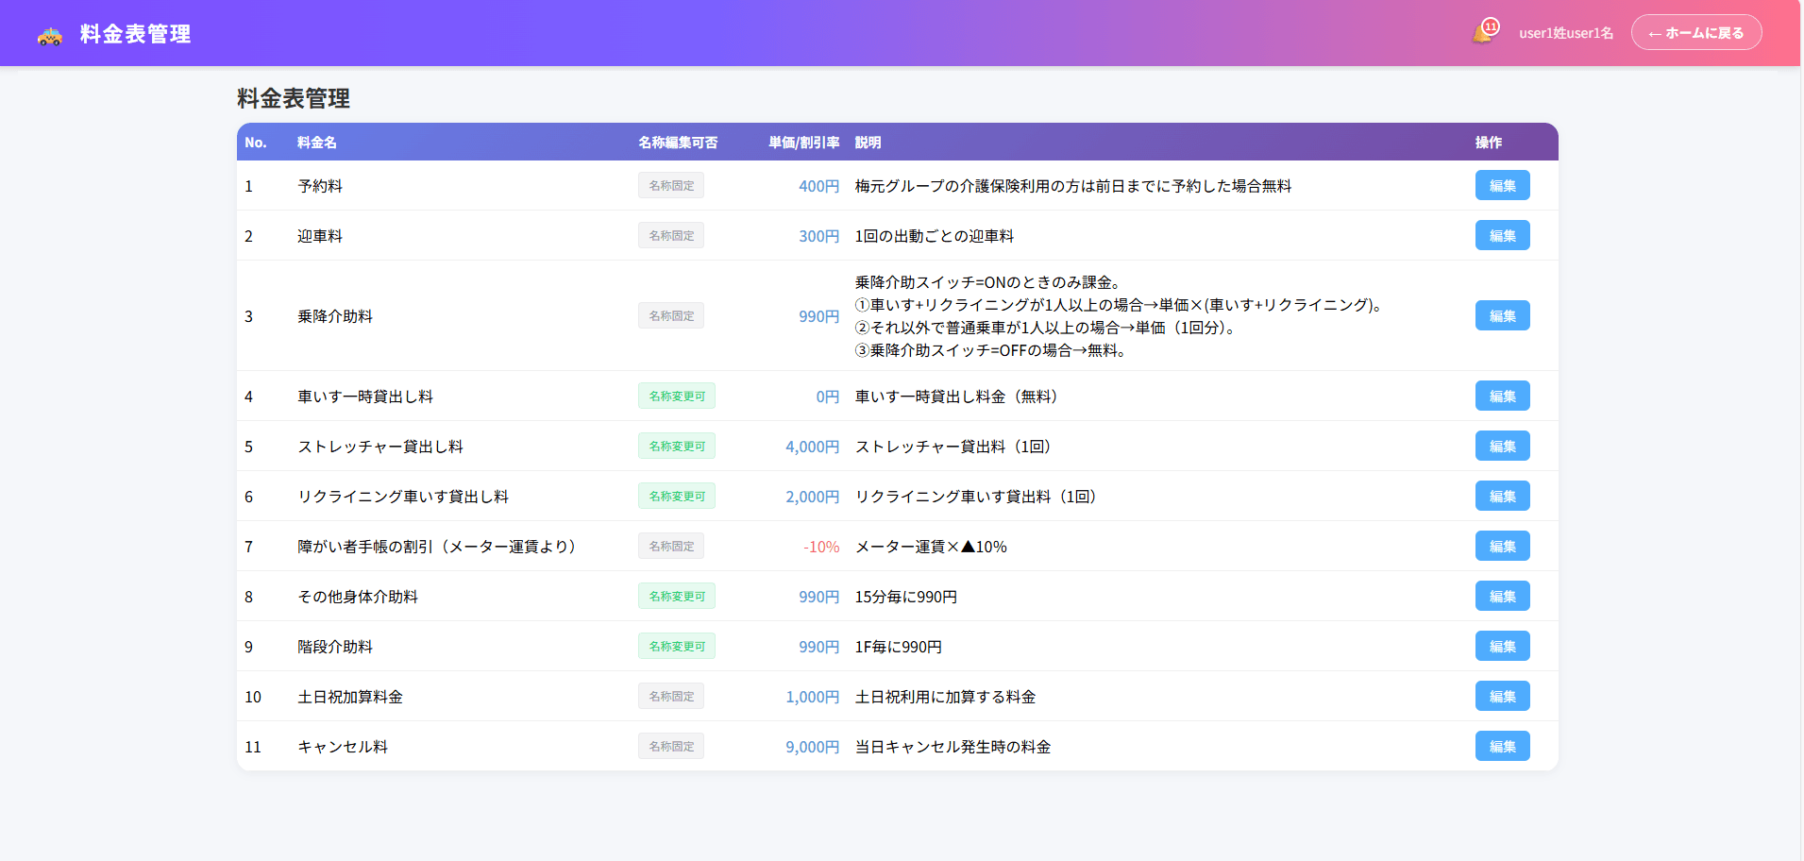Click the 当日キャンセル発生時の料金 description
Viewport: 1804px width, 861px height.
tap(953, 747)
